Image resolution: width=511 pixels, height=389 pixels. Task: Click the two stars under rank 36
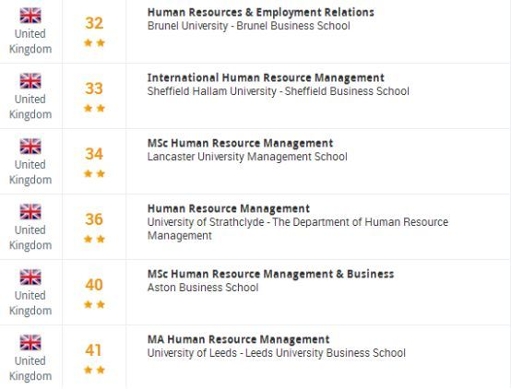(94, 239)
